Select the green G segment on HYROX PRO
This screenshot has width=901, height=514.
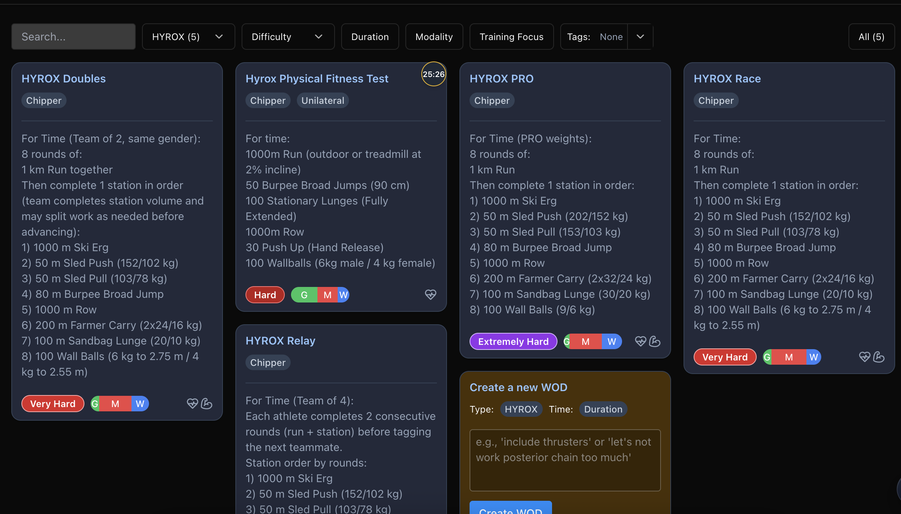pos(567,341)
